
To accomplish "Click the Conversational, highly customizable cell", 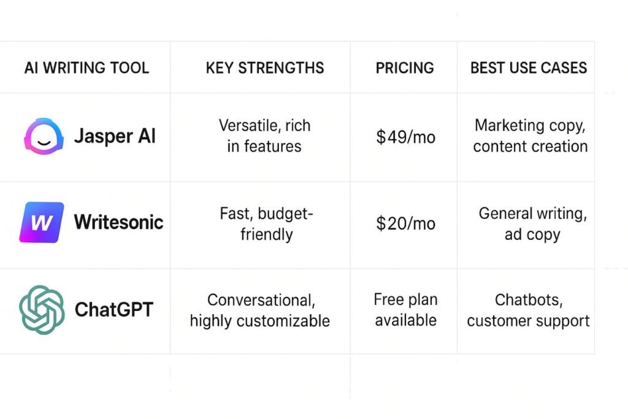I will 260,310.
